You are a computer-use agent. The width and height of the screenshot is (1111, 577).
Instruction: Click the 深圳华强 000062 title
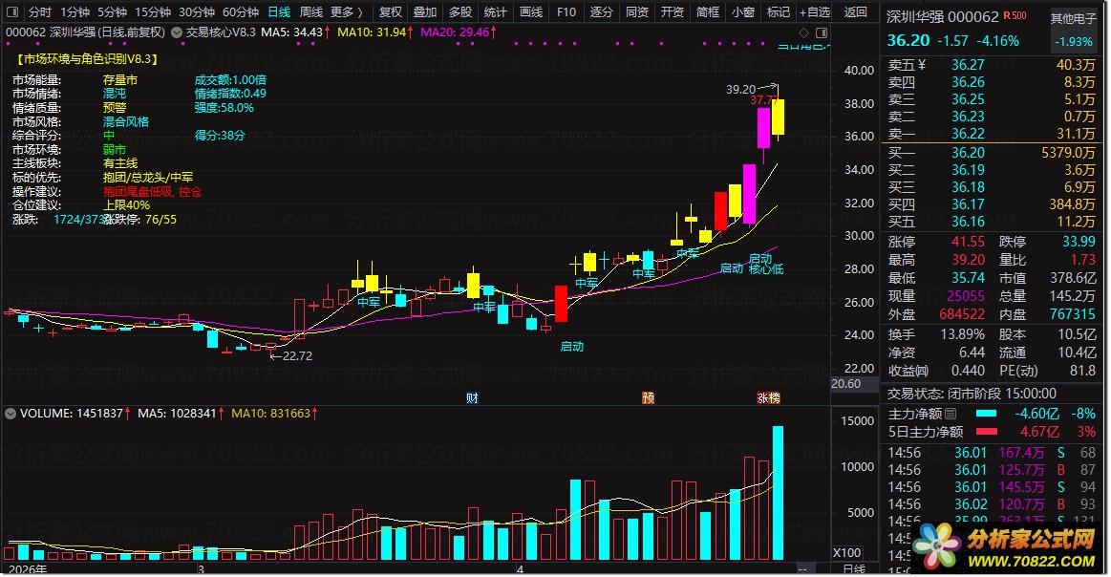[x=942, y=16]
